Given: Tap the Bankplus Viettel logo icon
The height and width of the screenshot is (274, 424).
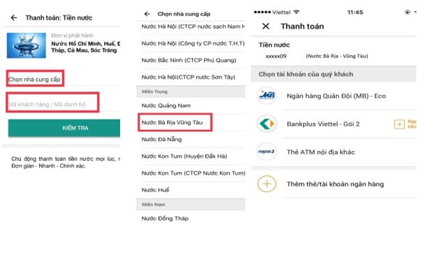Looking at the screenshot, I should [x=267, y=124].
